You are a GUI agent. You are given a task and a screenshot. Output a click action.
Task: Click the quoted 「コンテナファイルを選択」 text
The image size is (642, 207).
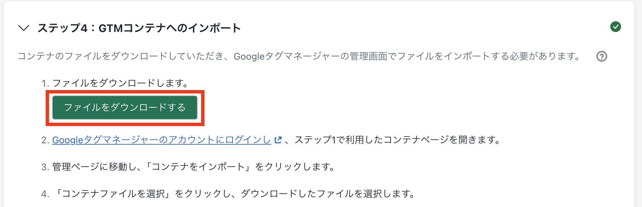[x=113, y=194]
